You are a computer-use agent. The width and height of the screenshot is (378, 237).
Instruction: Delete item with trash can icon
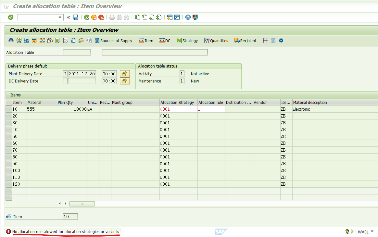click(73, 41)
